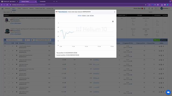Close the rank history chart popup
The image size is (172, 96).
[x=114, y=12]
